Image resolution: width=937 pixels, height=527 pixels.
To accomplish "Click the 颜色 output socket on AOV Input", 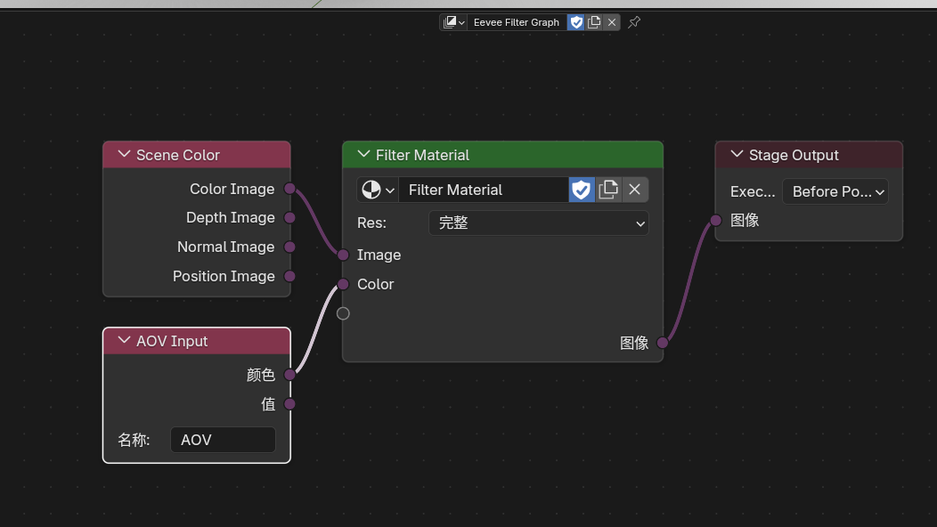I will [289, 375].
